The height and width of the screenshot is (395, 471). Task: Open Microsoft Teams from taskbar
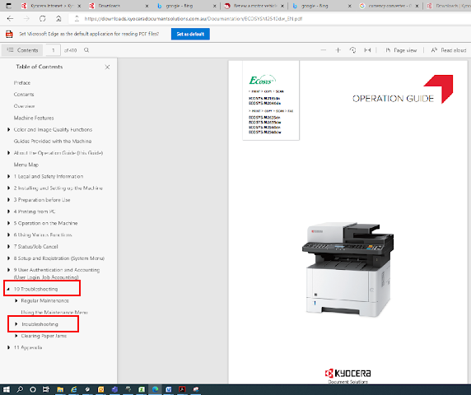[x=114, y=389]
